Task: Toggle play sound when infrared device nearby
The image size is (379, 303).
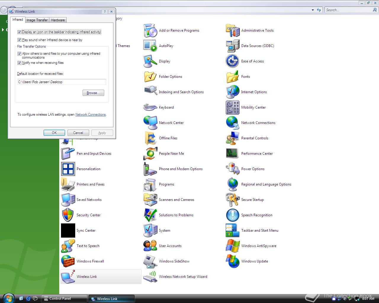Action: [x=19, y=40]
